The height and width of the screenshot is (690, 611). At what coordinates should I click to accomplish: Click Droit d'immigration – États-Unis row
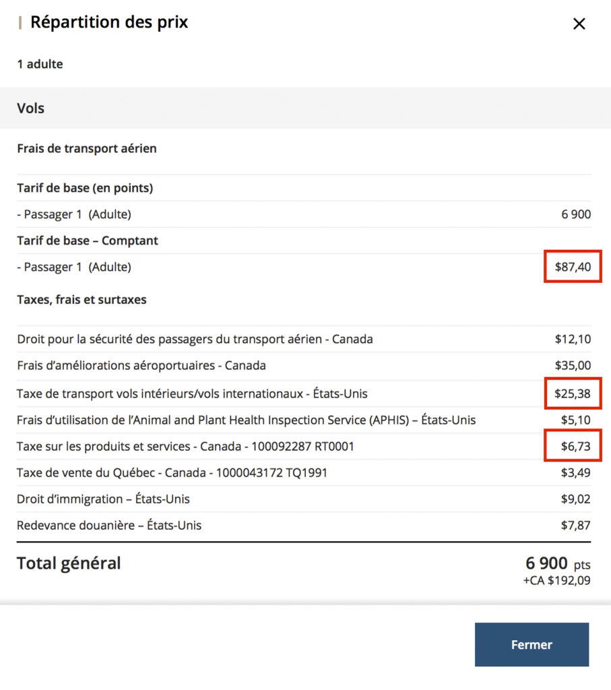point(103,499)
